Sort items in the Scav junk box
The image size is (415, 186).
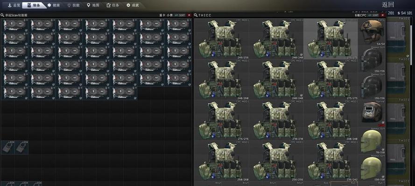(x=180, y=15)
